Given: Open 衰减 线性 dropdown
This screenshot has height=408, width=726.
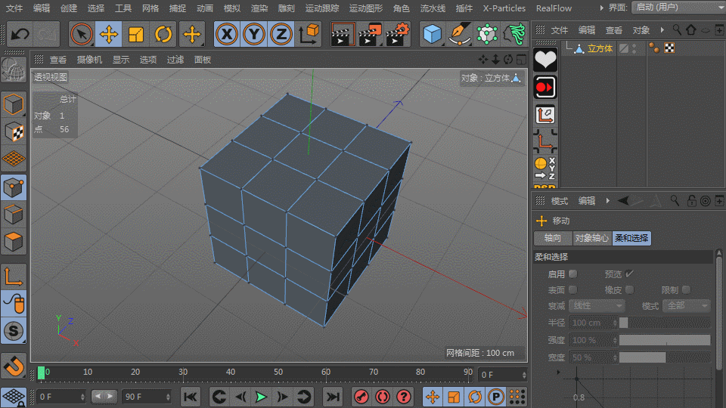Looking at the screenshot, I should [x=597, y=306].
